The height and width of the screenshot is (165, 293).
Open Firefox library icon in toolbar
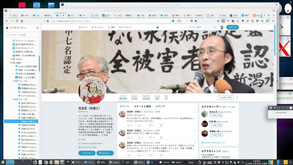click(x=218, y=21)
